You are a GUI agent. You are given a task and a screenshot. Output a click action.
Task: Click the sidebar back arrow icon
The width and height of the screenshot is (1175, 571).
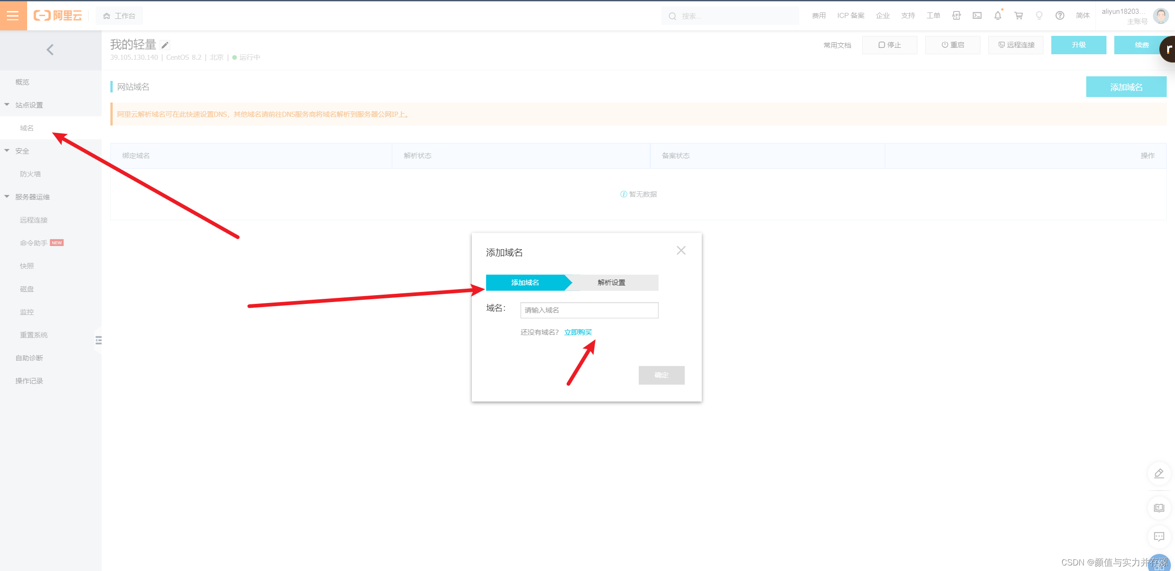coord(50,50)
